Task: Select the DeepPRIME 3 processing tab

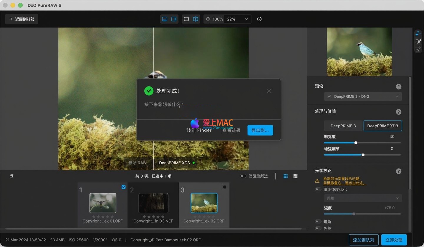Action: point(343,126)
